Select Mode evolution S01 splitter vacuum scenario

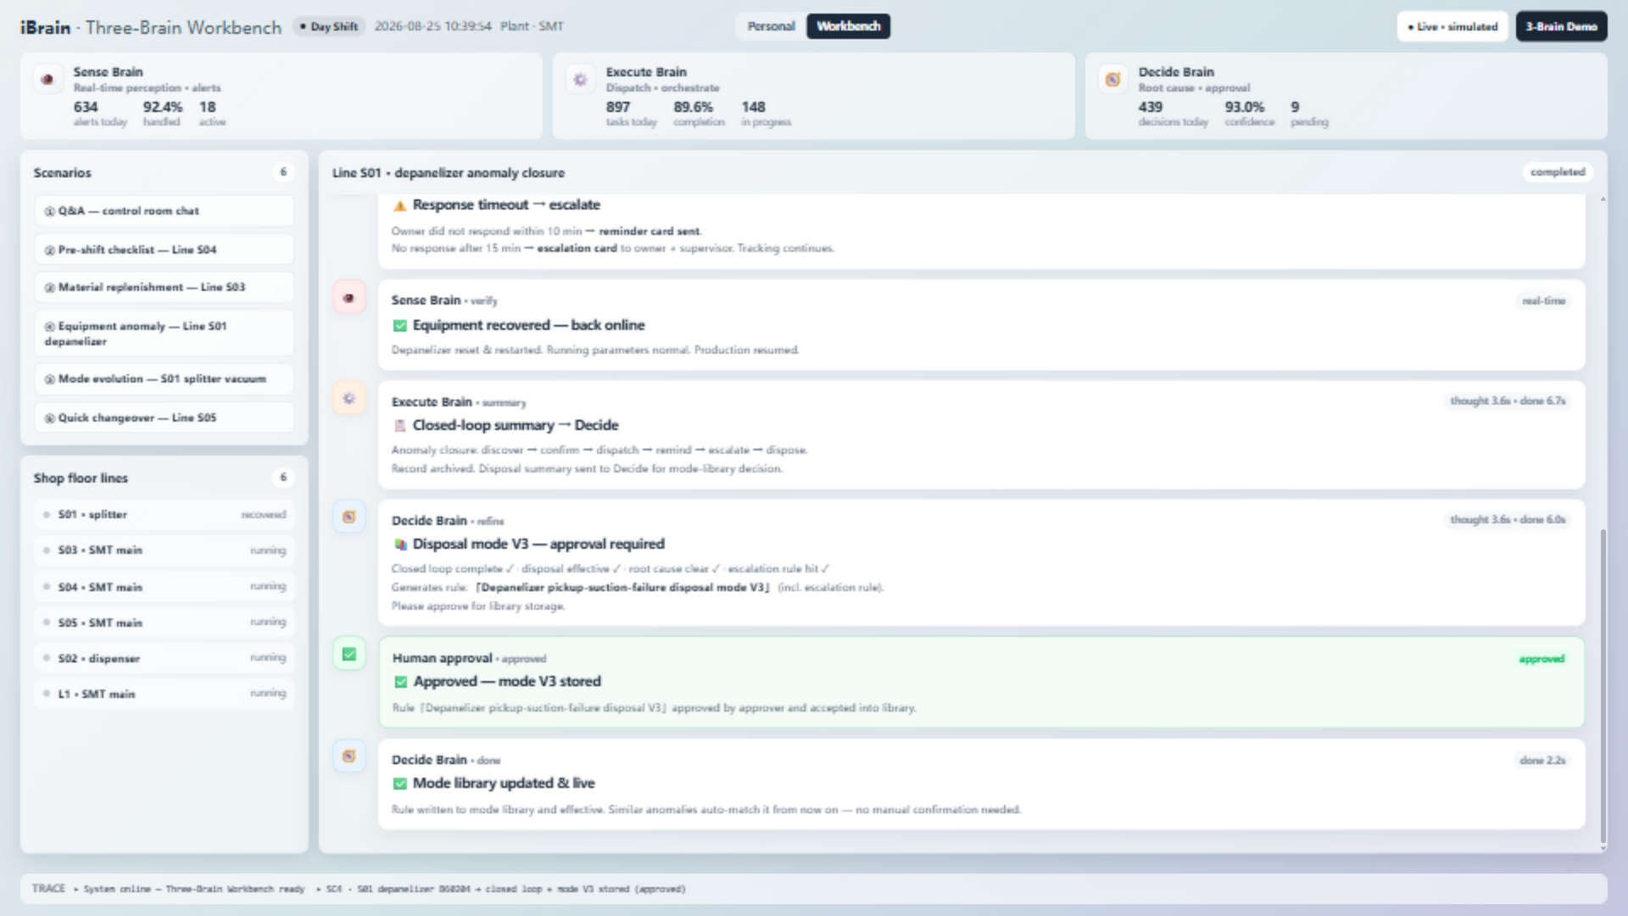(164, 379)
